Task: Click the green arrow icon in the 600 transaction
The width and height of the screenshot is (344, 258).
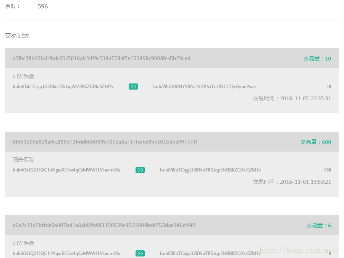Action: 140,170
